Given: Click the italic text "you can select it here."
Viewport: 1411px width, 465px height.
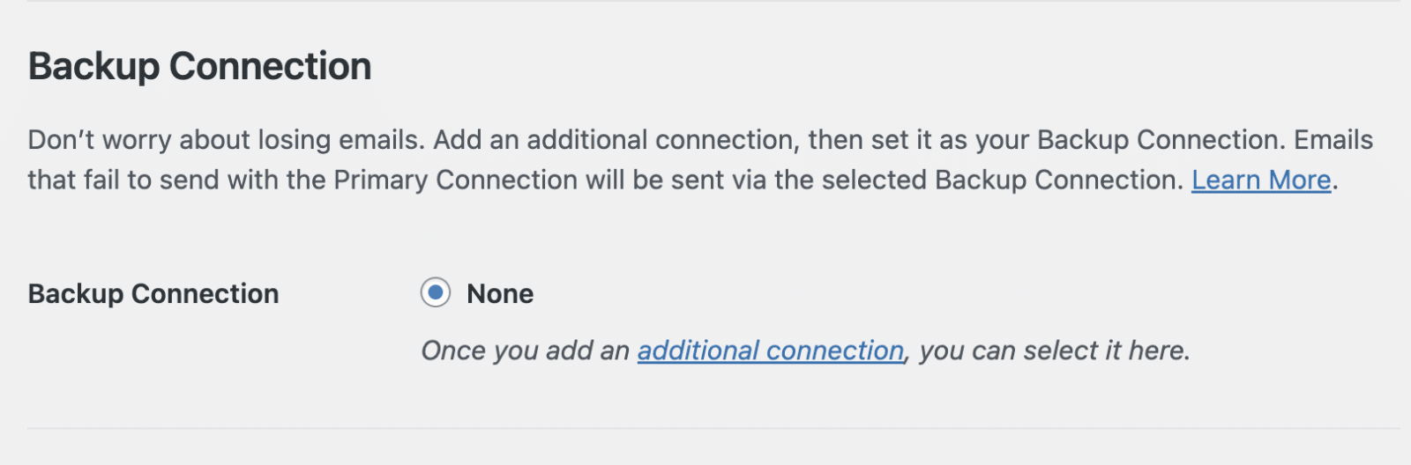Looking at the screenshot, I should [1055, 351].
